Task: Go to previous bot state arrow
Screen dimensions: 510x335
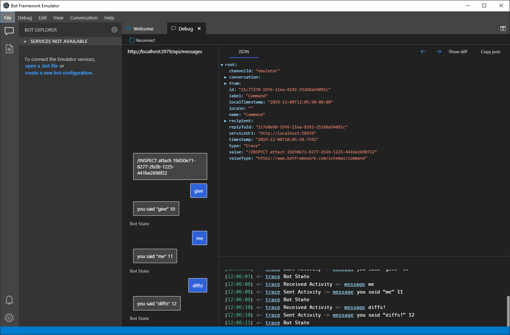Action: click(423, 52)
